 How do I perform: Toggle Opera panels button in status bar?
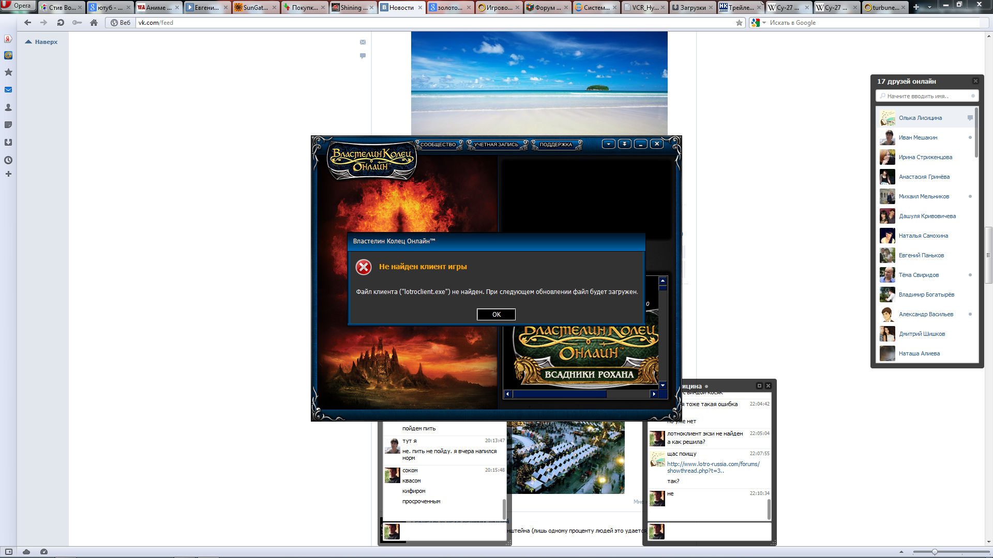(9, 552)
